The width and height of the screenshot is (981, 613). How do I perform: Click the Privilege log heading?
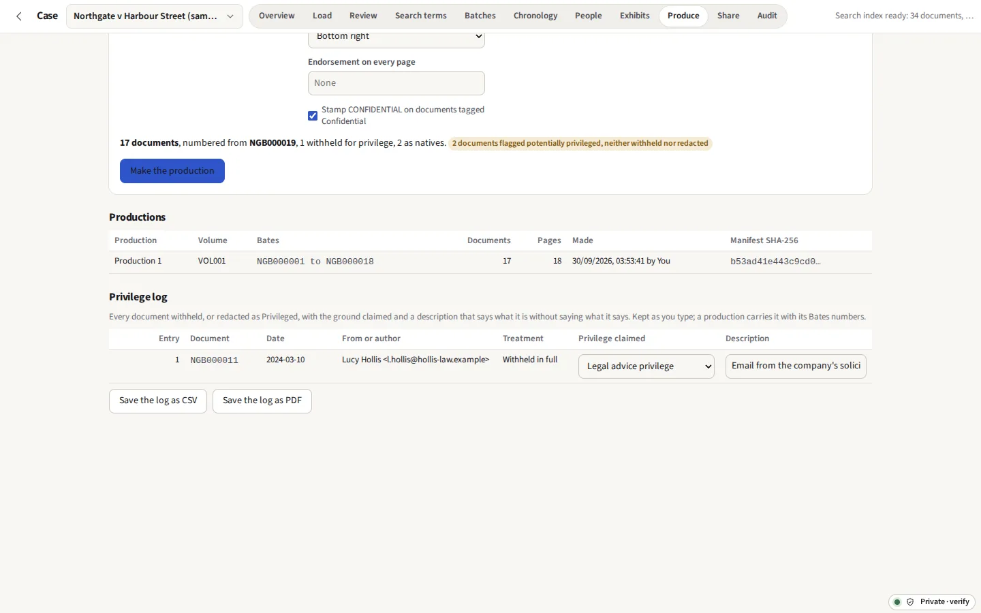[138, 297]
